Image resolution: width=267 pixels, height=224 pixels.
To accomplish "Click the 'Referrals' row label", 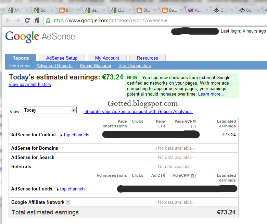I will 21,166.
